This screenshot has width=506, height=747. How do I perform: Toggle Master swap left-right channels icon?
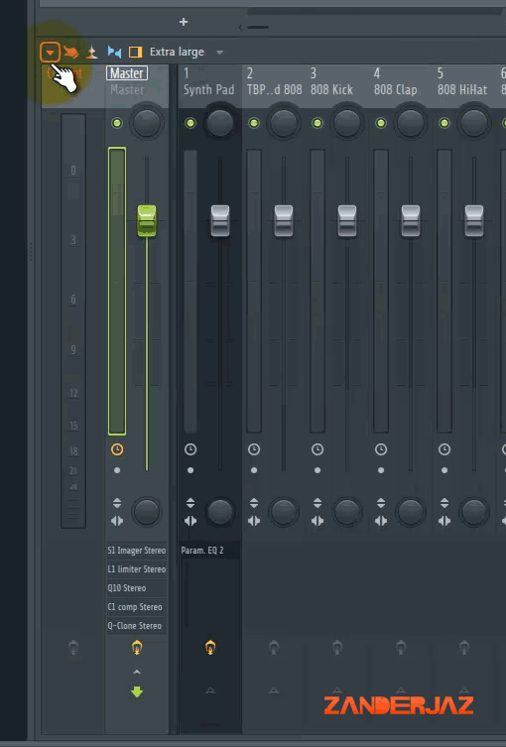[117, 521]
